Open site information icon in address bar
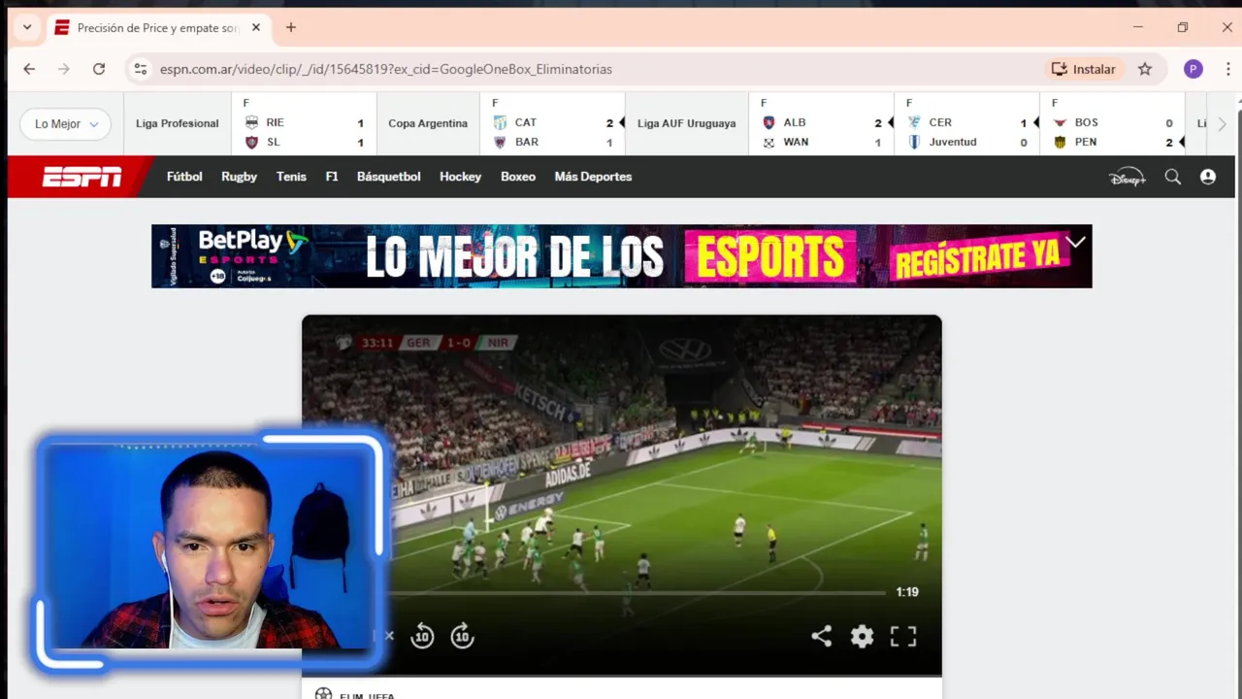This screenshot has height=699, width=1242. 141,69
